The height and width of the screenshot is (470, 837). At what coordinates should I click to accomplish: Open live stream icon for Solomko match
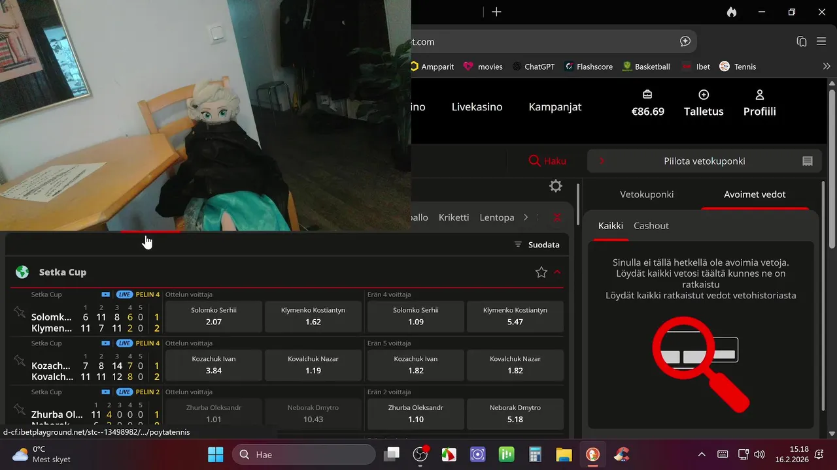point(106,294)
